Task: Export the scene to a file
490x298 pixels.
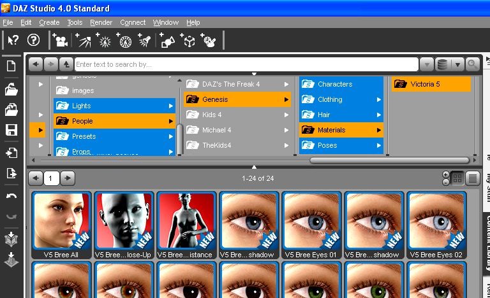Action: pyautogui.click(x=11, y=173)
